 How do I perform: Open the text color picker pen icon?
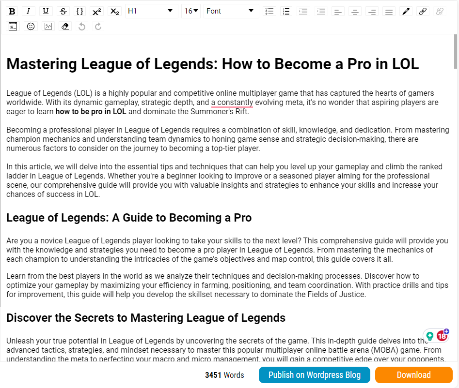tap(406, 12)
